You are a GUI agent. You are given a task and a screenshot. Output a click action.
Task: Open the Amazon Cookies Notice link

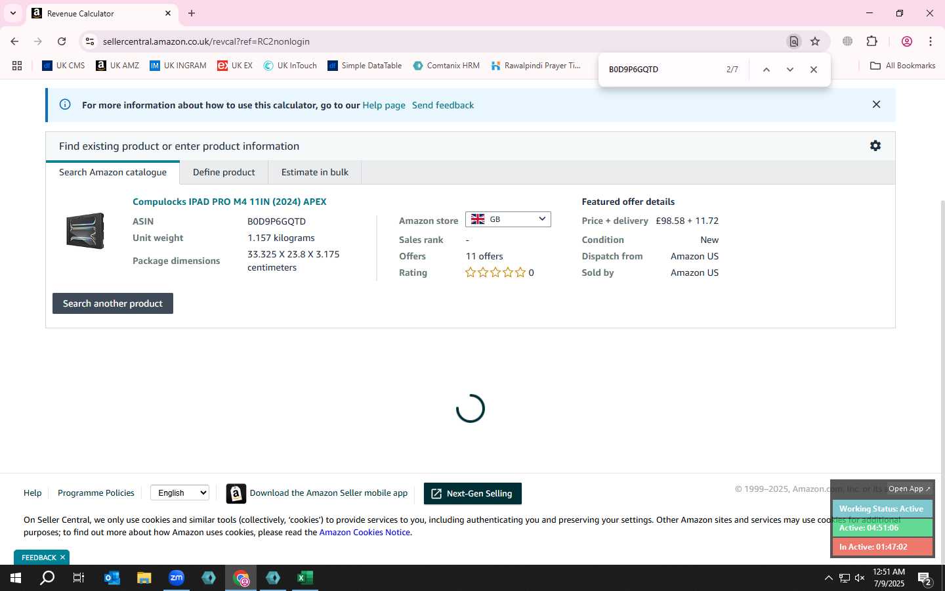pos(365,533)
